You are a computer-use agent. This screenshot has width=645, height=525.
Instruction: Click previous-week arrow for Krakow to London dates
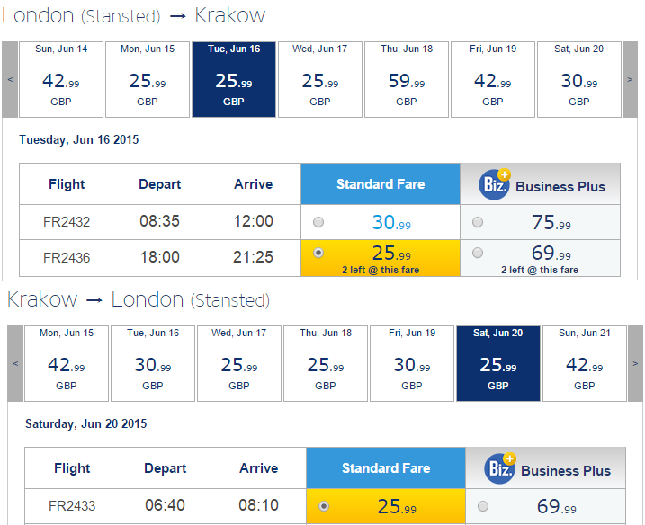15,363
